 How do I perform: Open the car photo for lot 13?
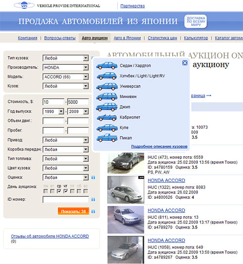(126, 220)
